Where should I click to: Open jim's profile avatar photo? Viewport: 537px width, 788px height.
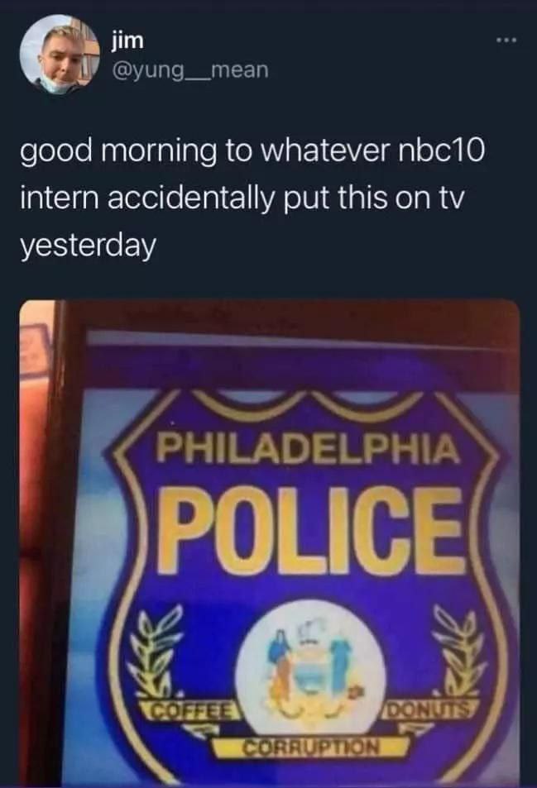pyautogui.click(x=60, y=54)
